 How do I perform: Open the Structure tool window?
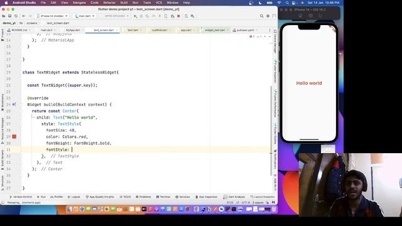point(3,183)
